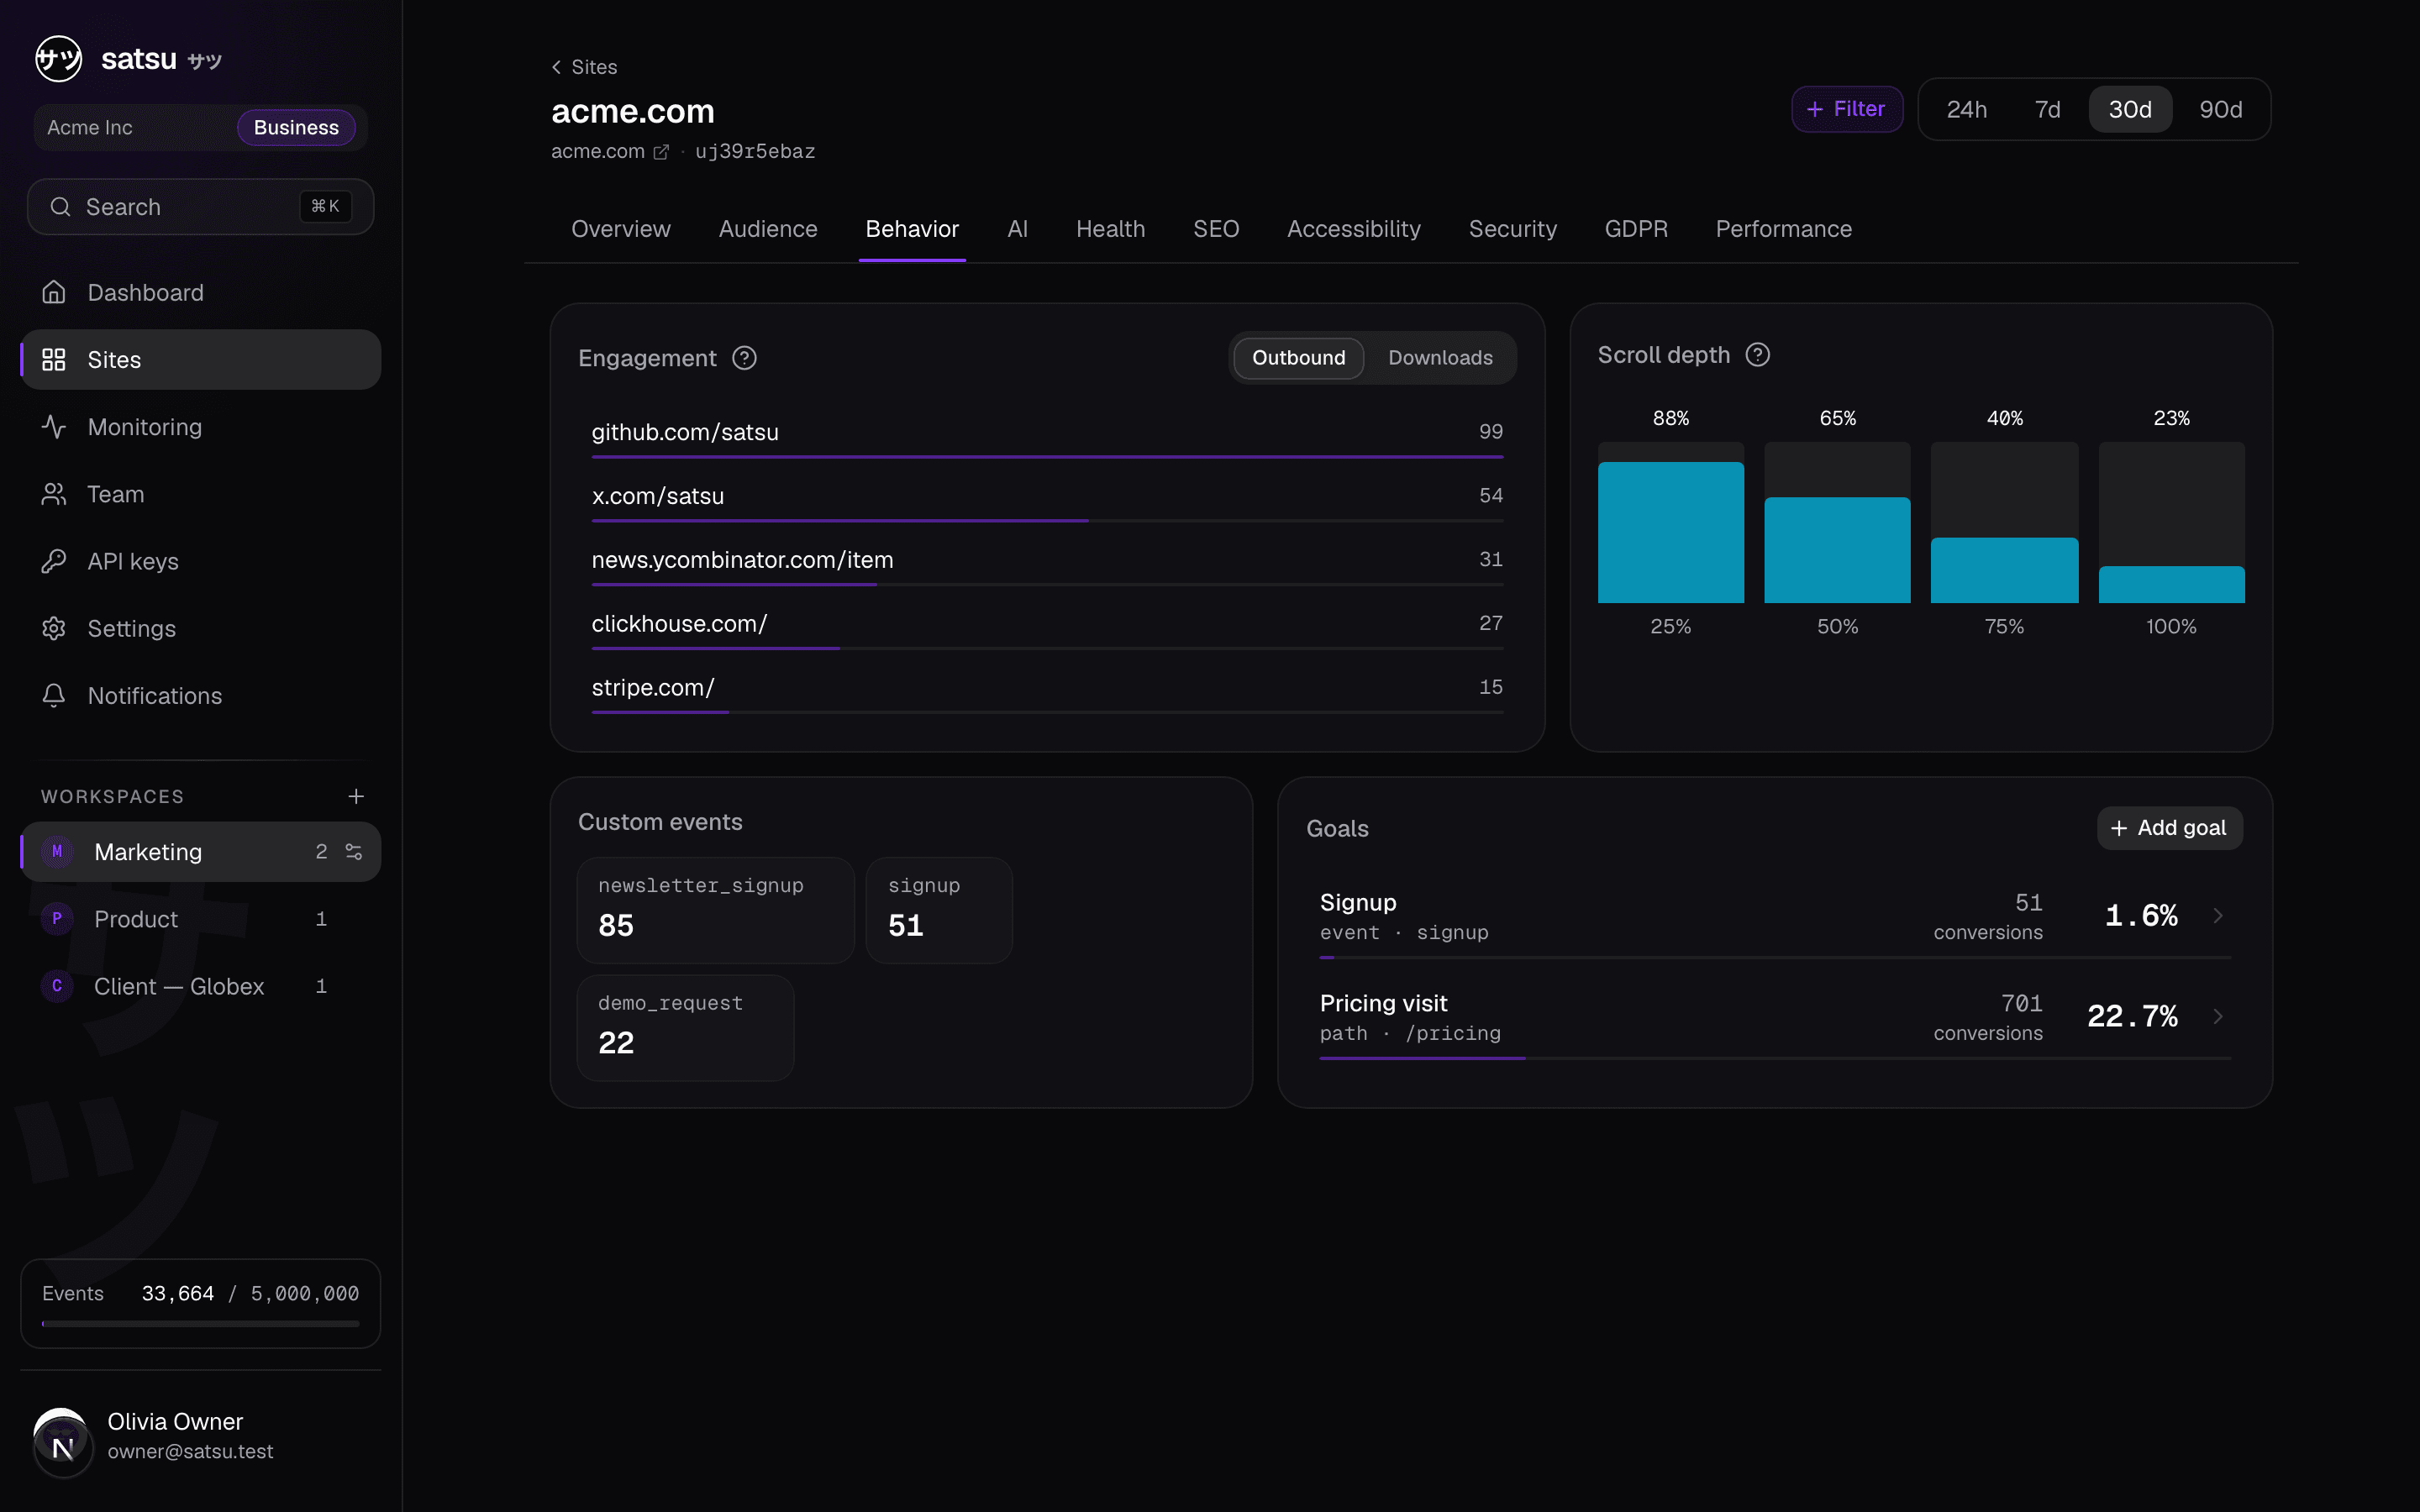The width and height of the screenshot is (2420, 1512).
Task: Switch Engagement to Outbound
Action: coord(1299,358)
